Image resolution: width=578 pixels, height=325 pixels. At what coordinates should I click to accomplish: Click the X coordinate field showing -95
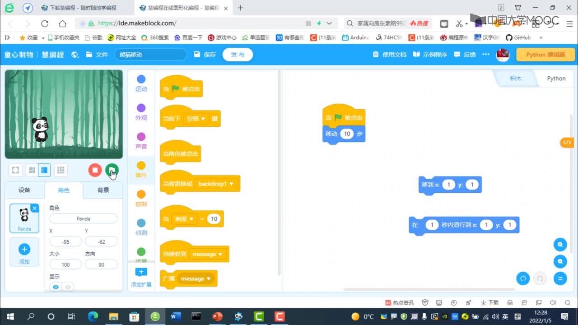coord(65,241)
